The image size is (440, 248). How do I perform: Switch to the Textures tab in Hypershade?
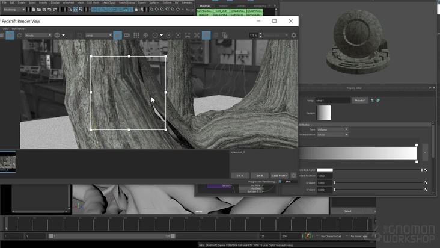224,6
